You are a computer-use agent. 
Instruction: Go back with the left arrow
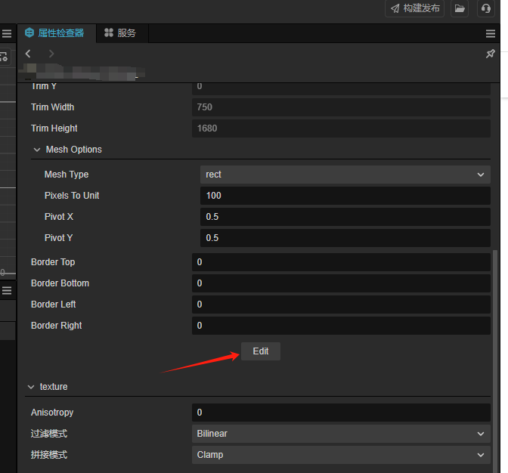[28, 54]
